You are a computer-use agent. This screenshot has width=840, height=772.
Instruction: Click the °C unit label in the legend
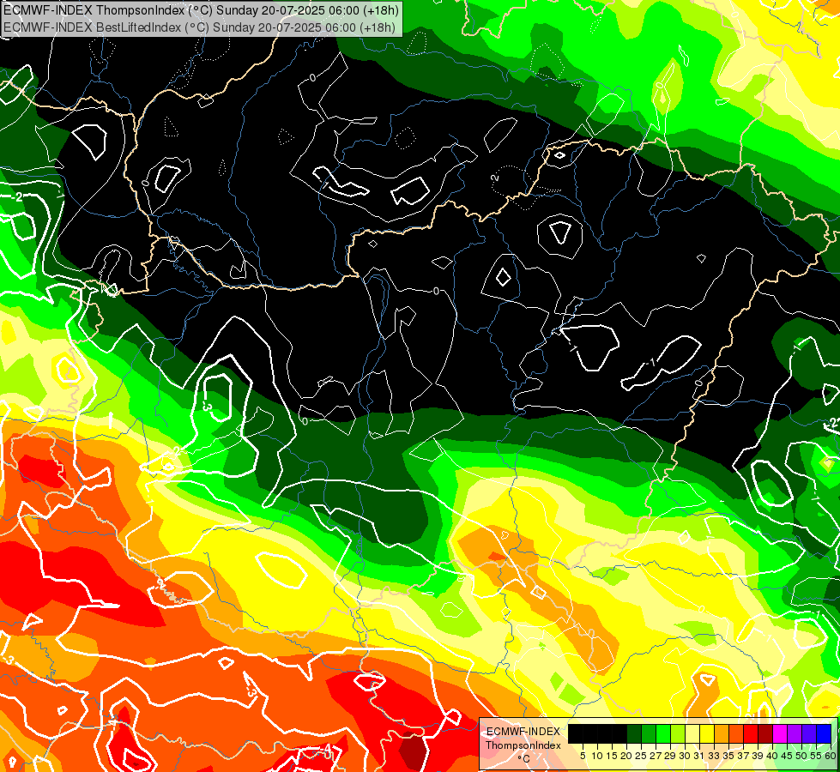524,758
